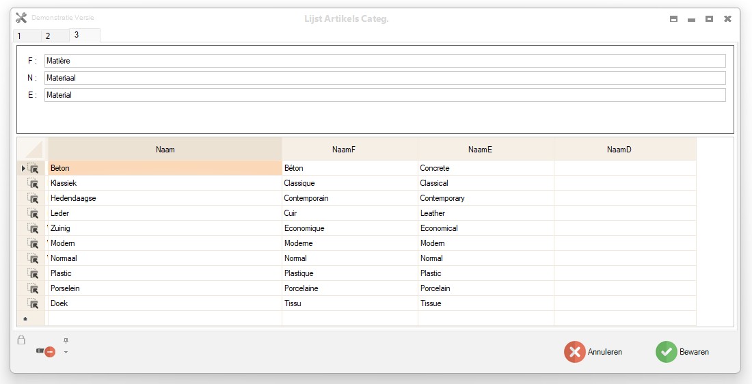Click the N: Materiaal text field
This screenshot has height=384, width=752.
click(384, 78)
